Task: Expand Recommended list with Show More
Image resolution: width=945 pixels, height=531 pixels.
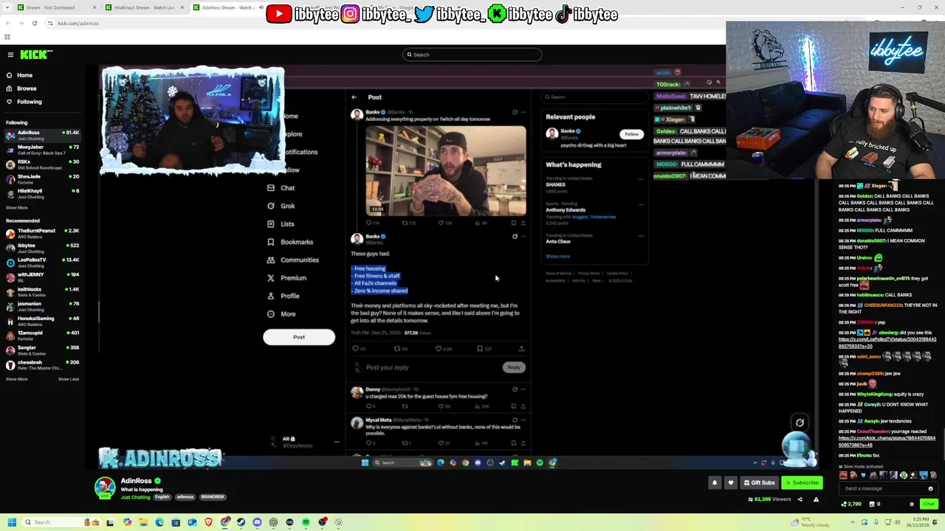Action: coord(16,379)
